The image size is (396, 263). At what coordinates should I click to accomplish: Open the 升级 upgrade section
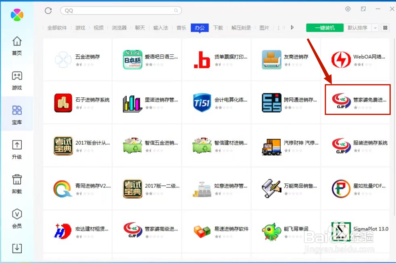point(17,149)
